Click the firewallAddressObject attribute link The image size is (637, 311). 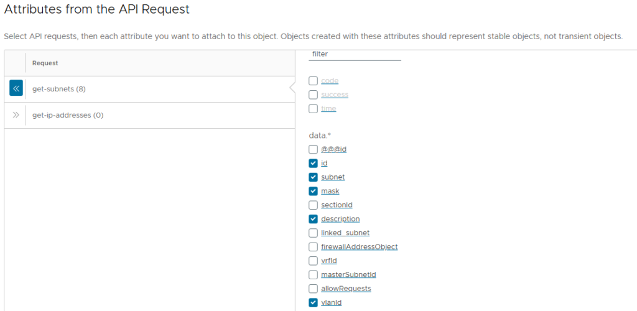point(359,247)
